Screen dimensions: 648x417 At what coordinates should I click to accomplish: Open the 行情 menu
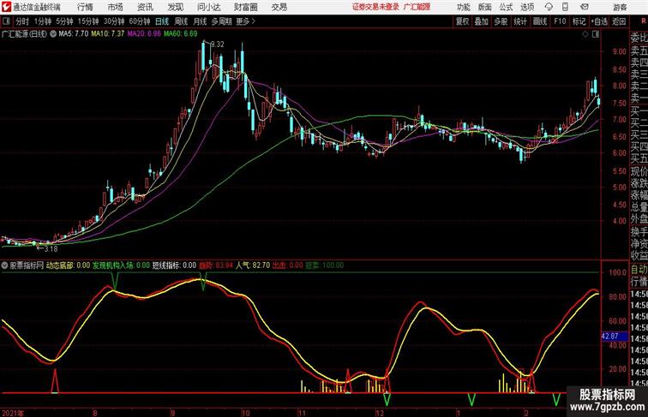[85, 7]
